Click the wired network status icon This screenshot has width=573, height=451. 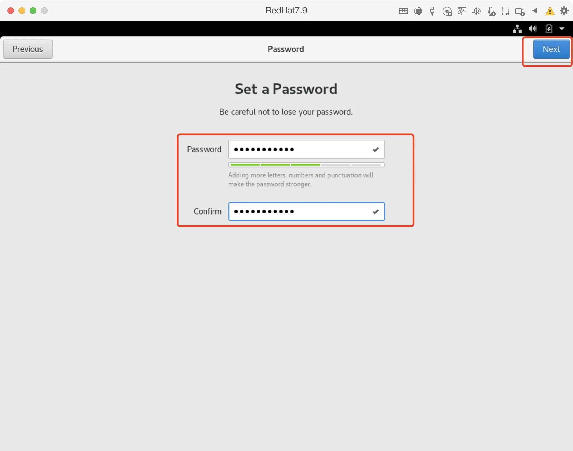[517, 29]
